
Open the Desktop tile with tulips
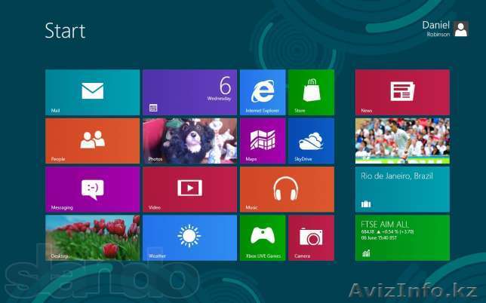[x=92, y=237]
